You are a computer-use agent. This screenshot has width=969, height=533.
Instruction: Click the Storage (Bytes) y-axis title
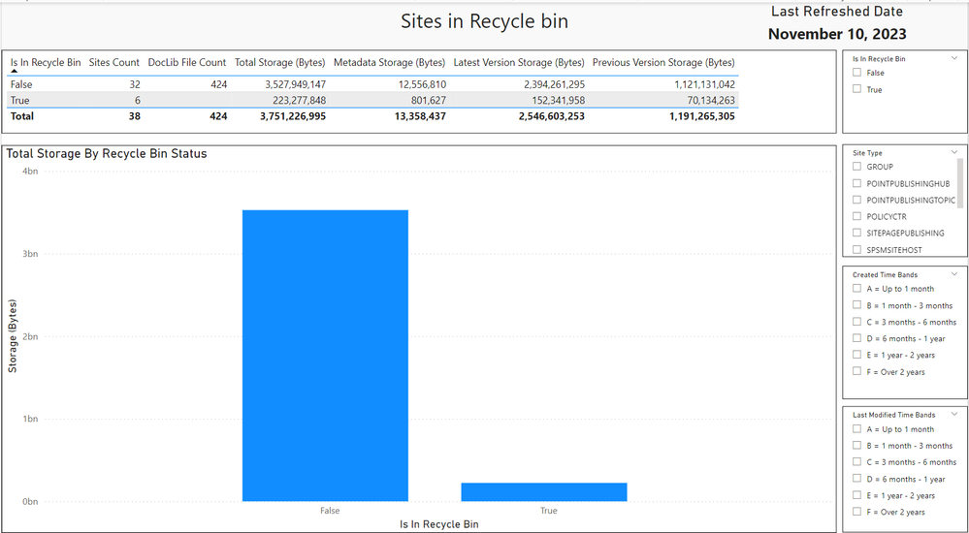point(13,335)
